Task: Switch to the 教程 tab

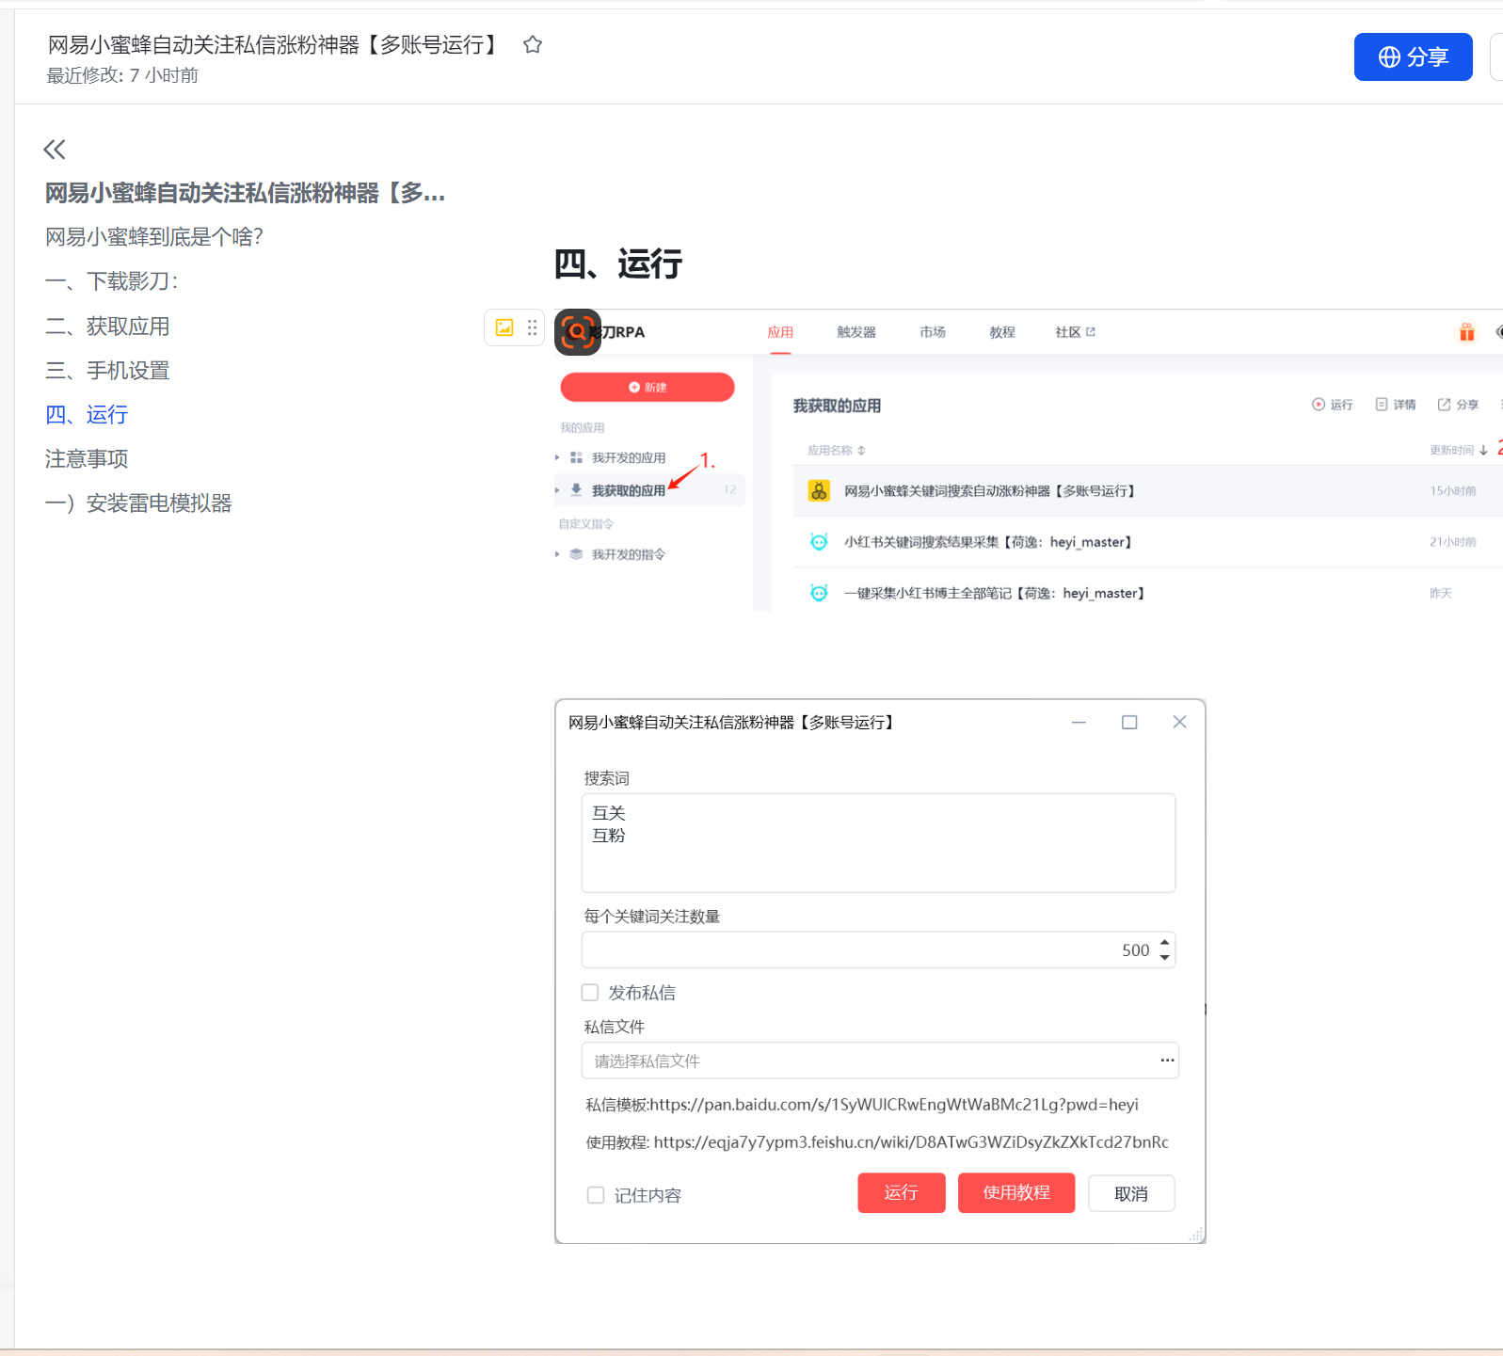Action: pyautogui.click(x=1002, y=332)
